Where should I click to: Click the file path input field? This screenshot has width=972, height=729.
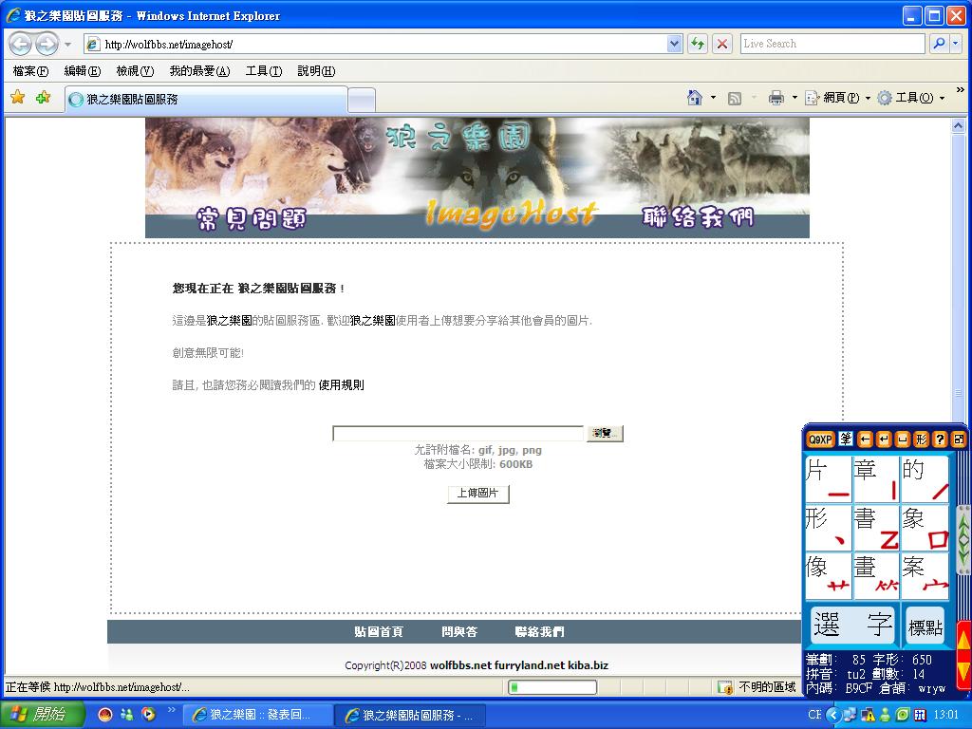[x=458, y=433]
